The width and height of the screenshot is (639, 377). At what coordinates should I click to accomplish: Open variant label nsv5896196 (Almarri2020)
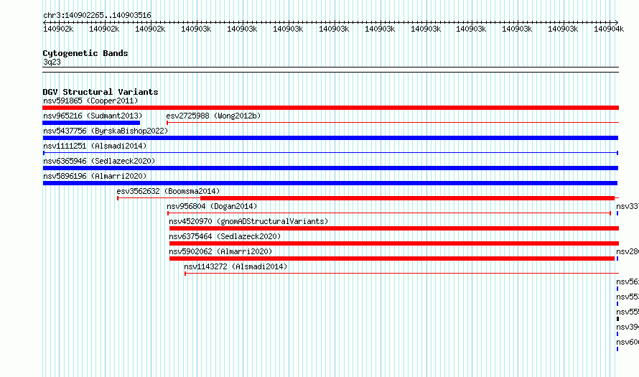(95, 176)
